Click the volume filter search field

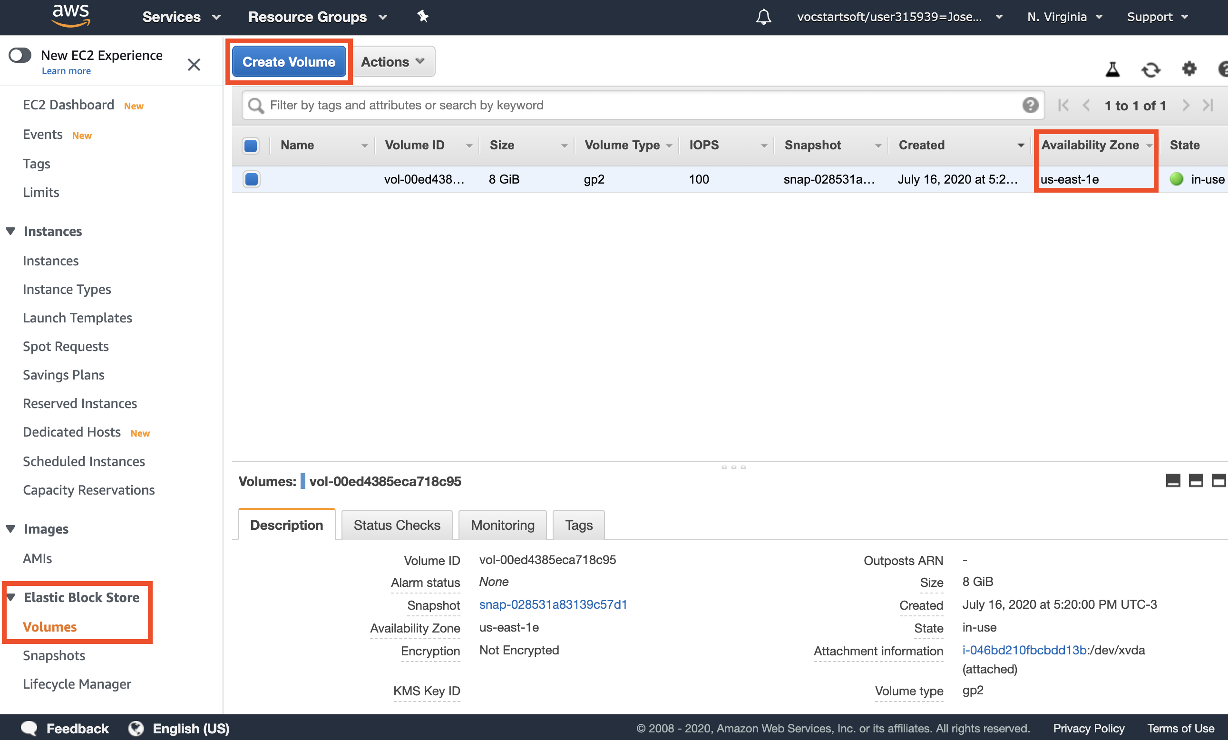click(638, 105)
